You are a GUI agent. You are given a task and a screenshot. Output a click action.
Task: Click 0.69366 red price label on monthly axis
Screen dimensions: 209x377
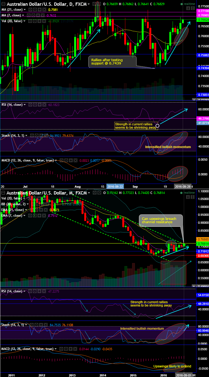coord(203,255)
